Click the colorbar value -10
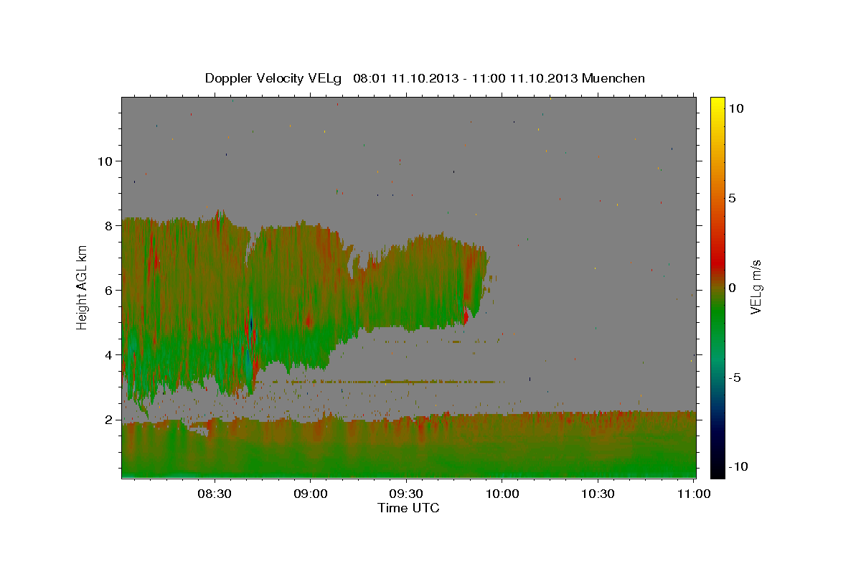This screenshot has height=574, width=861. [x=738, y=467]
